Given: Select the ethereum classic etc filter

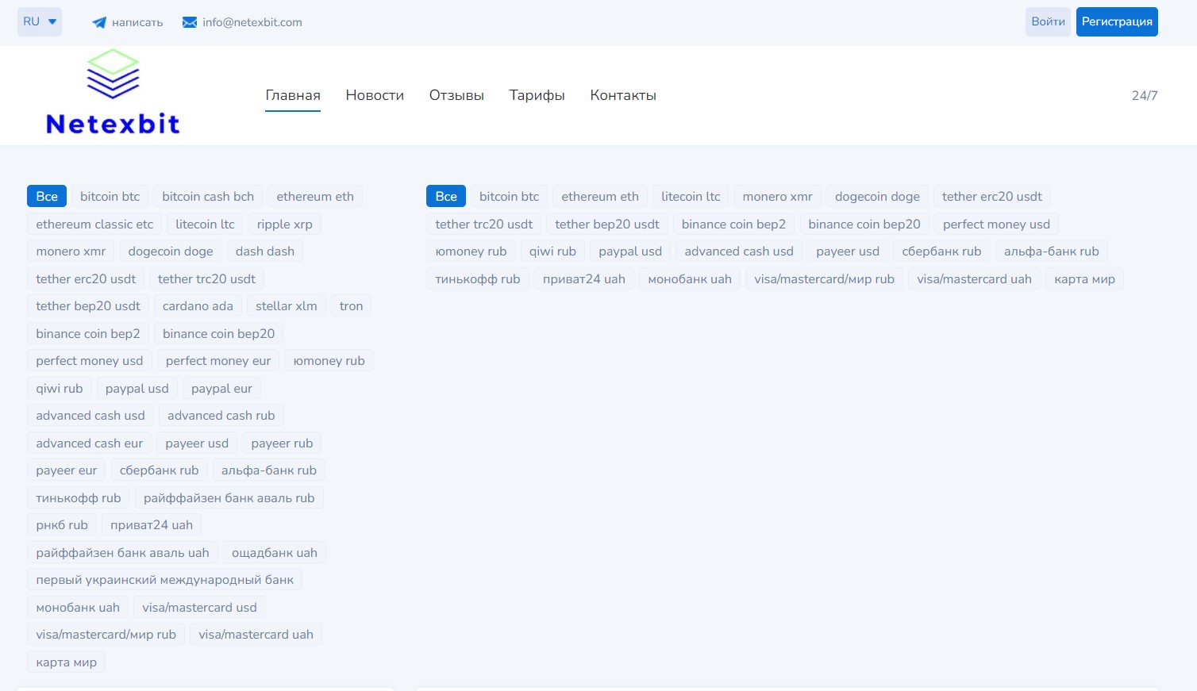Looking at the screenshot, I should click(x=94, y=225).
